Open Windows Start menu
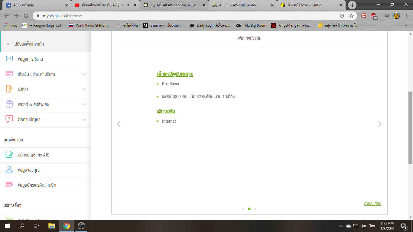This screenshot has height=232, width=413. [7, 226]
